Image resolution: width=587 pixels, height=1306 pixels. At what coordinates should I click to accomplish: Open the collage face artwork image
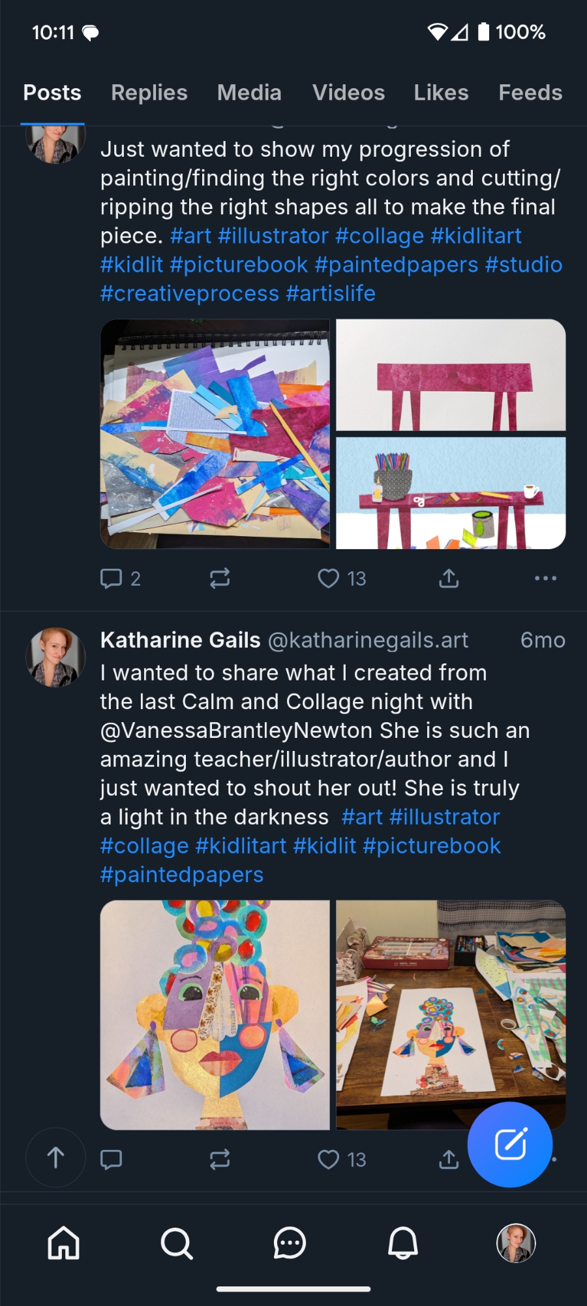pyautogui.click(x=215, y=1015)
